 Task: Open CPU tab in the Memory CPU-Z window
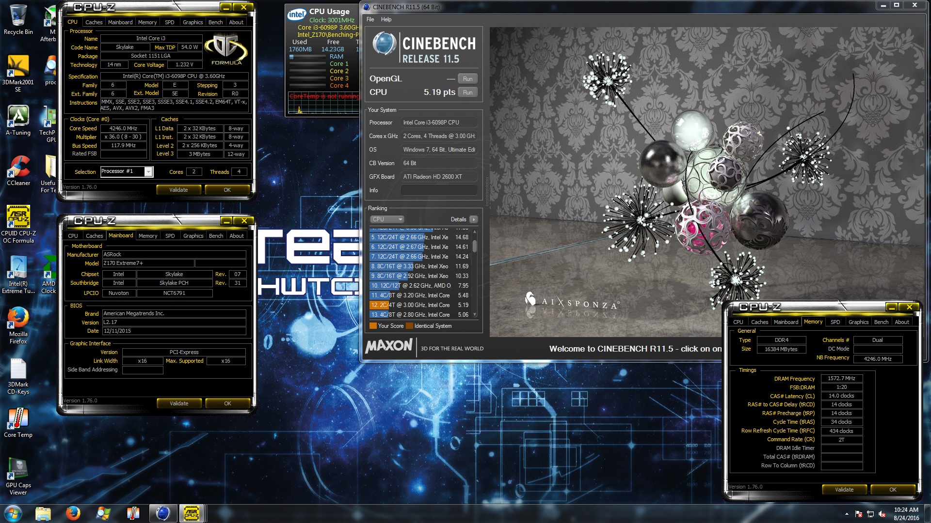[738, 322]
